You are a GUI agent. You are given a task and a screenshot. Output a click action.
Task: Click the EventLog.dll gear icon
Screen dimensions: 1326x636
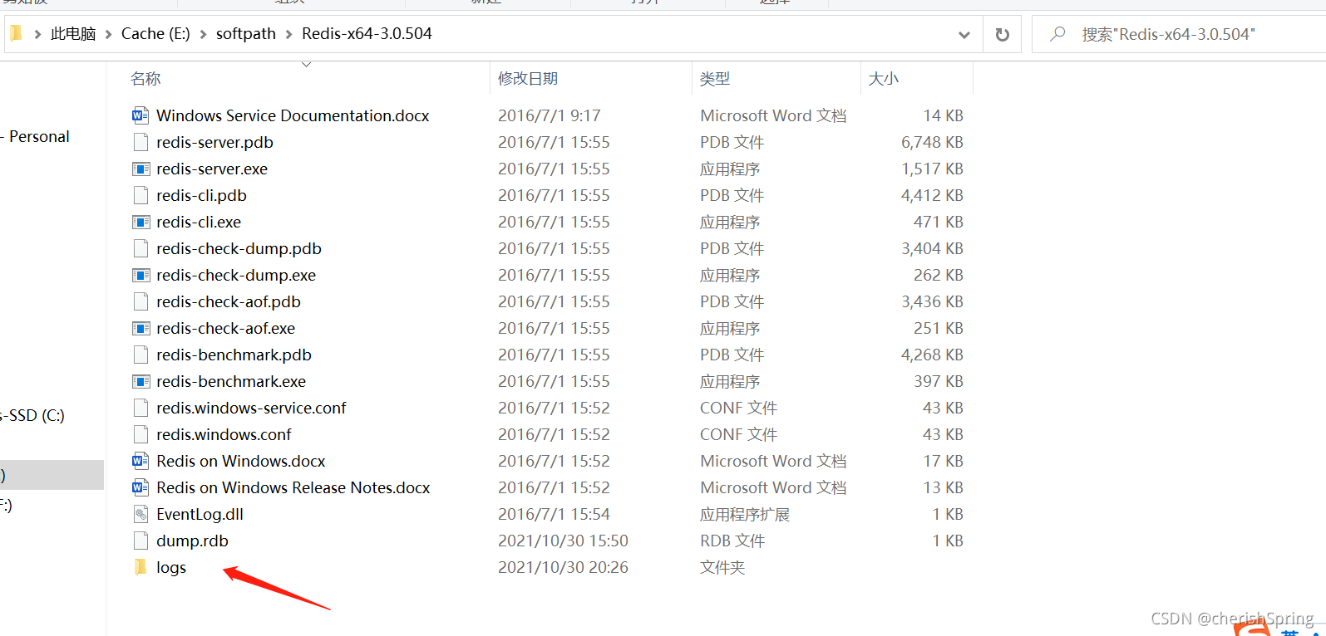point(141,514)
